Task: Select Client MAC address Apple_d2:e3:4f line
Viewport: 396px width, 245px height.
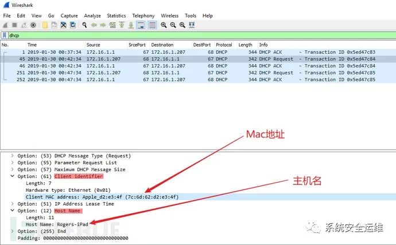Action: tap(102, 197)
